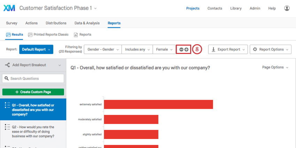Go to Contacts in top navigation
Screen dimensions: 296x148
click(215, 8)
